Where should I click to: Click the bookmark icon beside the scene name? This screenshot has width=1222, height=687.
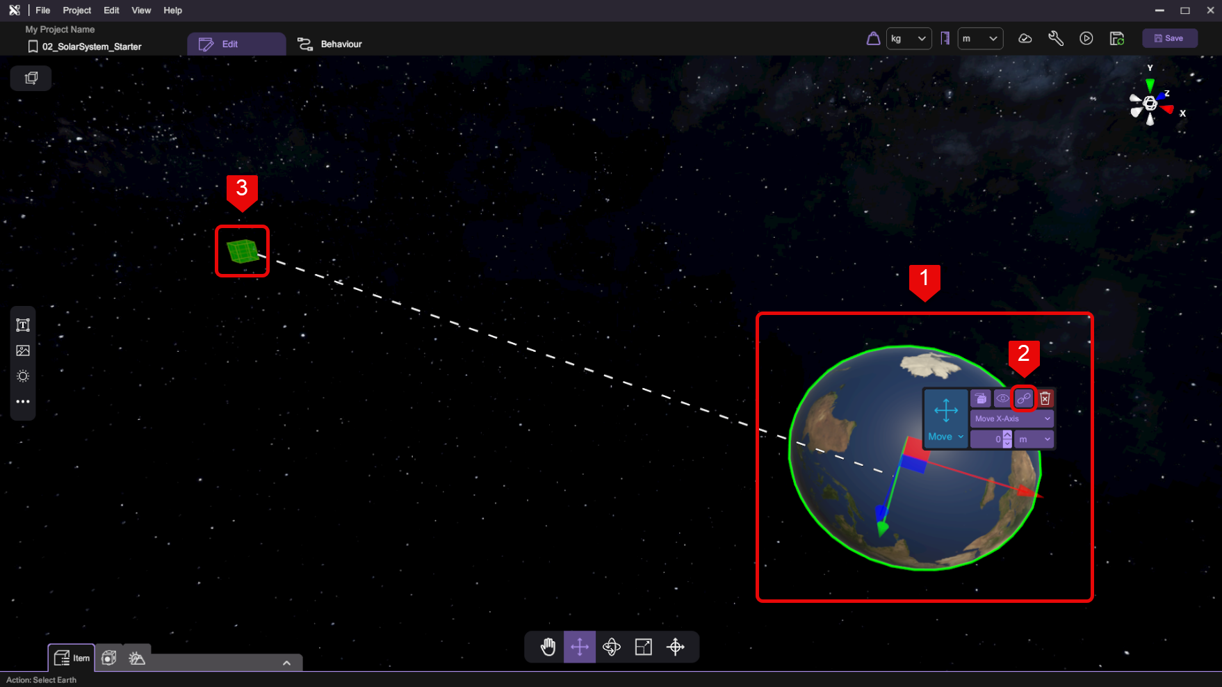click(33, 47)
